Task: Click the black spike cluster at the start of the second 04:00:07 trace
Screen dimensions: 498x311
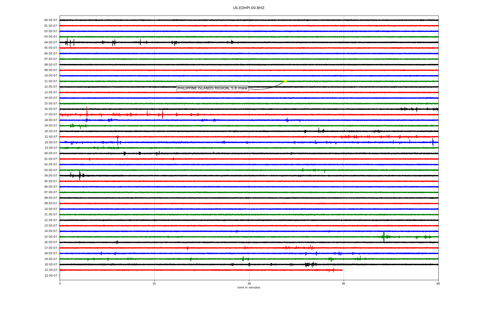Action: tap(79, 175)
